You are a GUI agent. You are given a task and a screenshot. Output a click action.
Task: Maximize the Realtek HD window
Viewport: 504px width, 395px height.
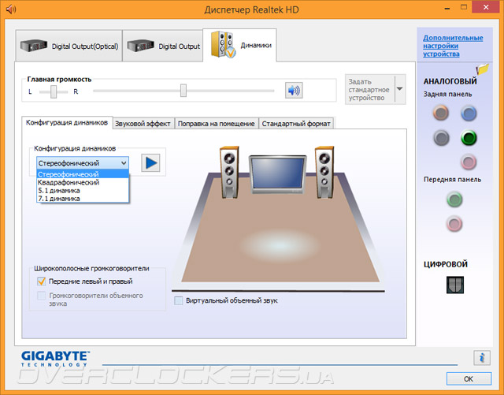pos(464,7)
